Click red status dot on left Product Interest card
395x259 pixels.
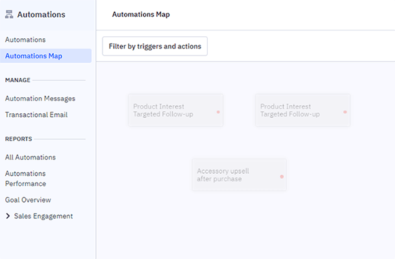[x=218, y=112]
